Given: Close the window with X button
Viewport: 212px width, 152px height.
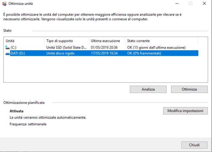Looking at the screenshot, I should point(204,4).
